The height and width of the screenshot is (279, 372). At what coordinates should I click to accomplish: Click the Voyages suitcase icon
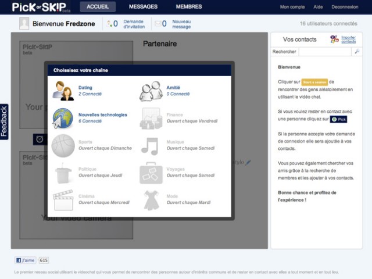pos(151,173)
